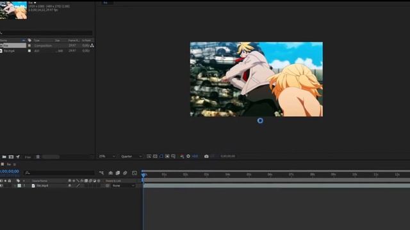Click the anime frame in composition viewer
The height and width of the screenshot is (230, 410).
(256, 79)
